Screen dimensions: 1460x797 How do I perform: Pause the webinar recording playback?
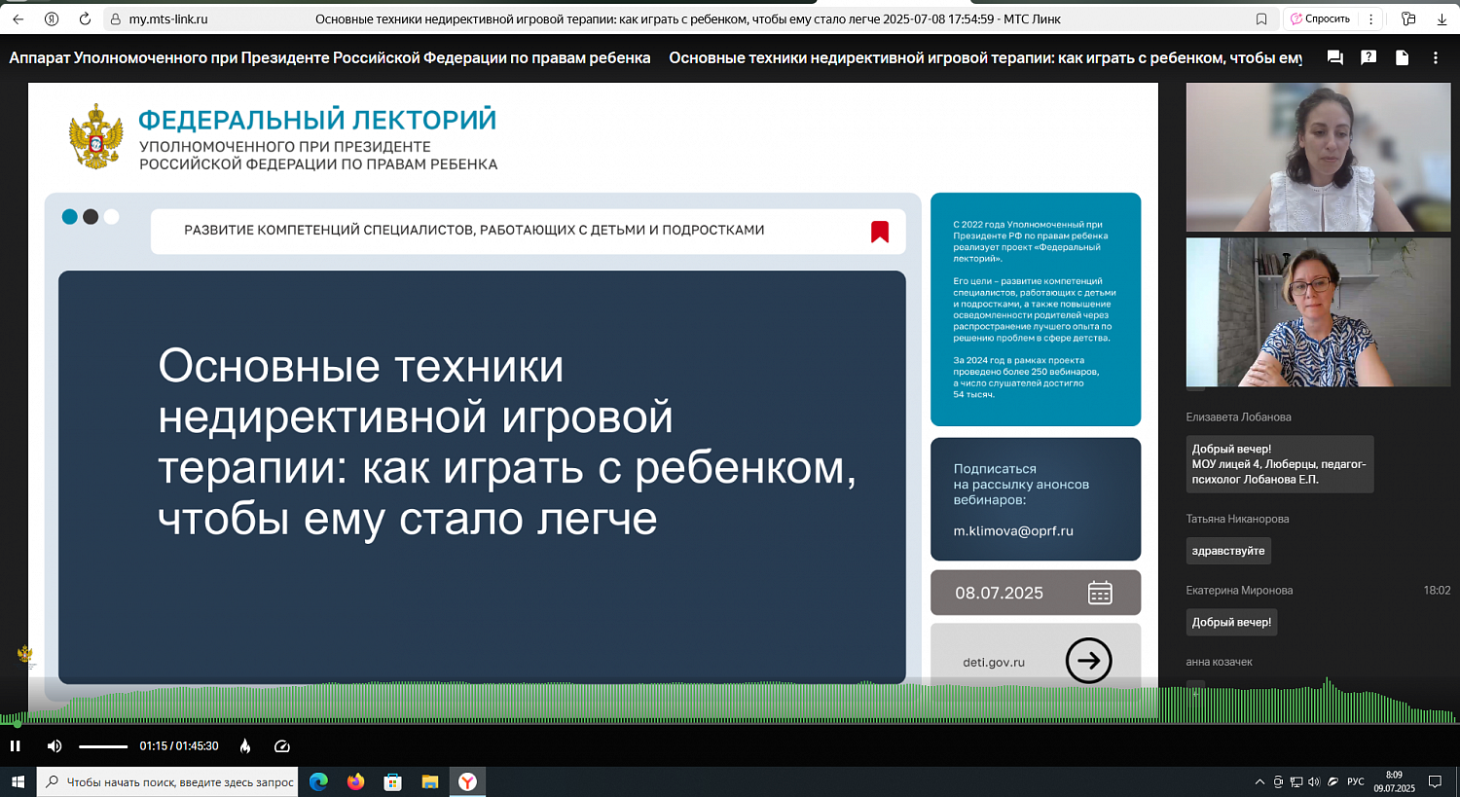[16, 746]
